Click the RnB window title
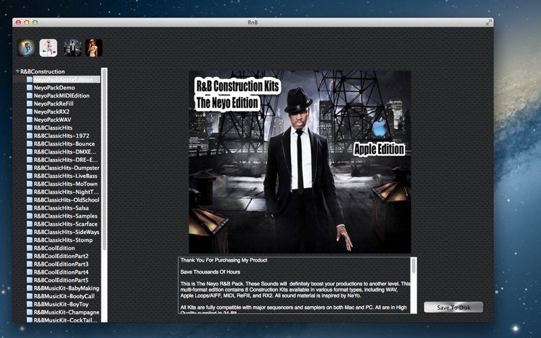 252,22
